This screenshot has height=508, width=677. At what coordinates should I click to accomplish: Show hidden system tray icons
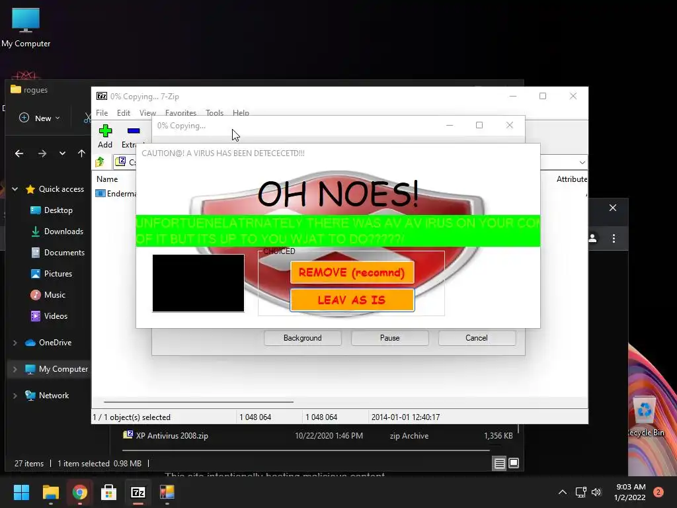563,492
